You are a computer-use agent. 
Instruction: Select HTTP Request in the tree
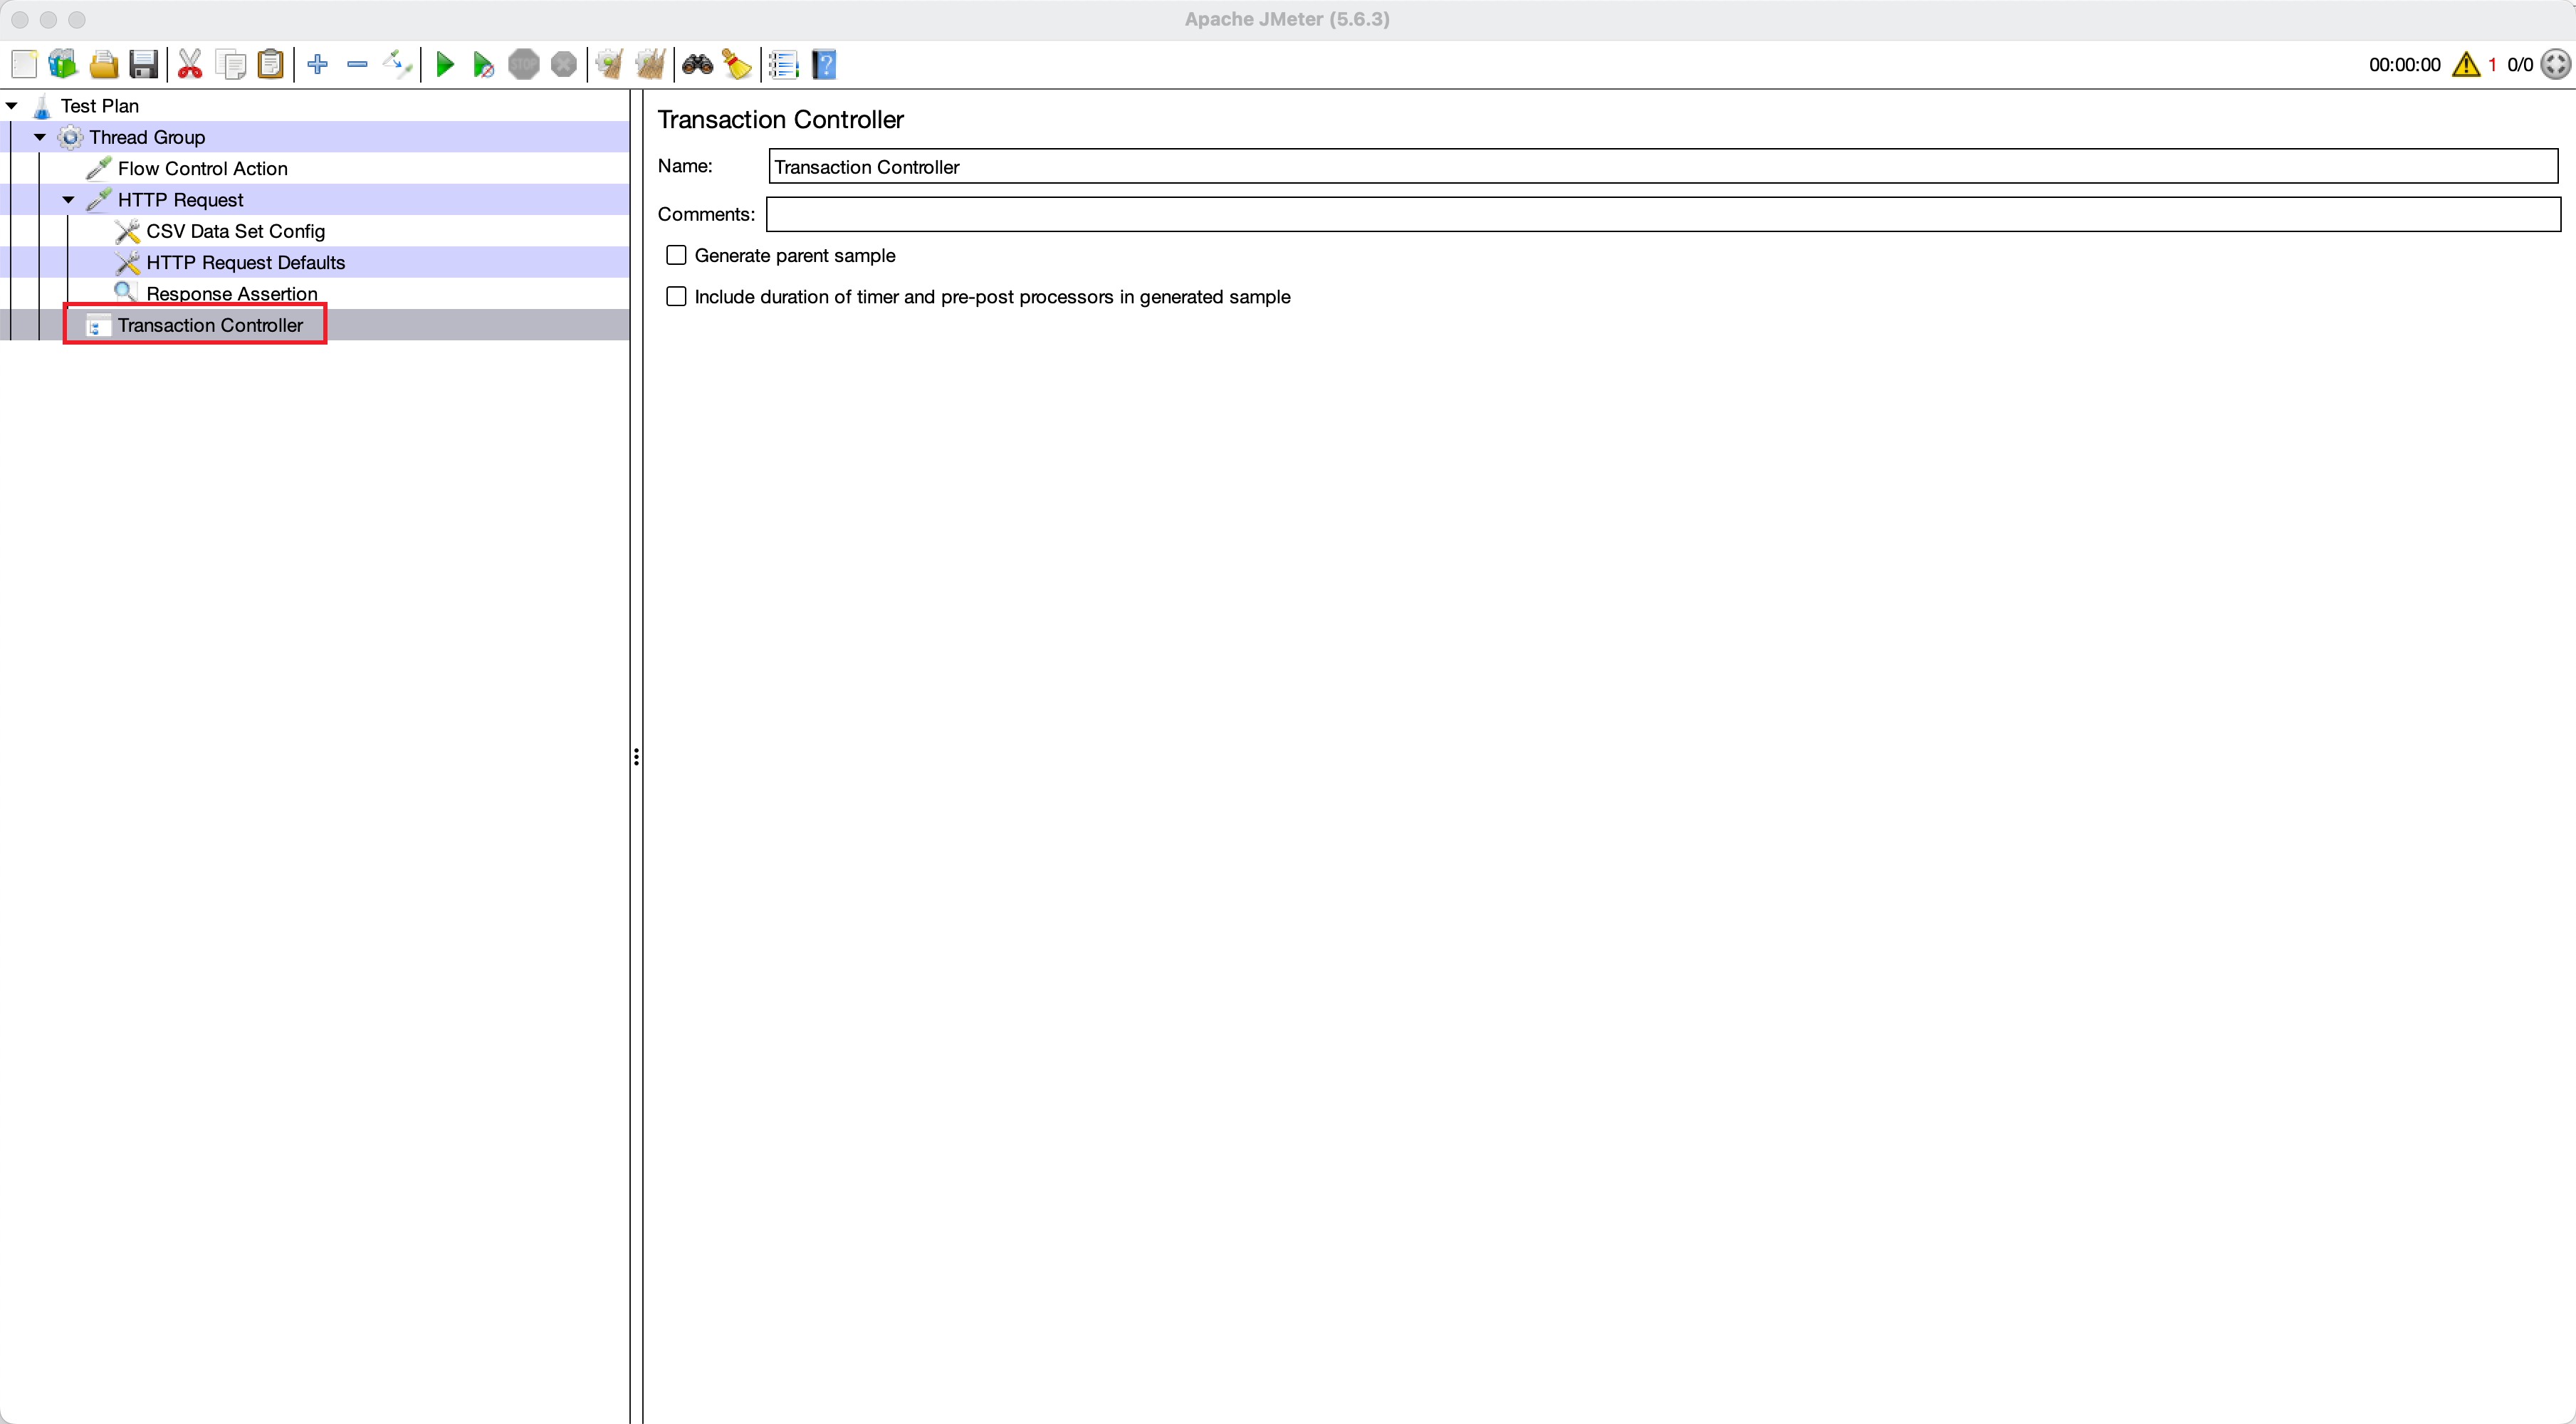tap(180, 200)
